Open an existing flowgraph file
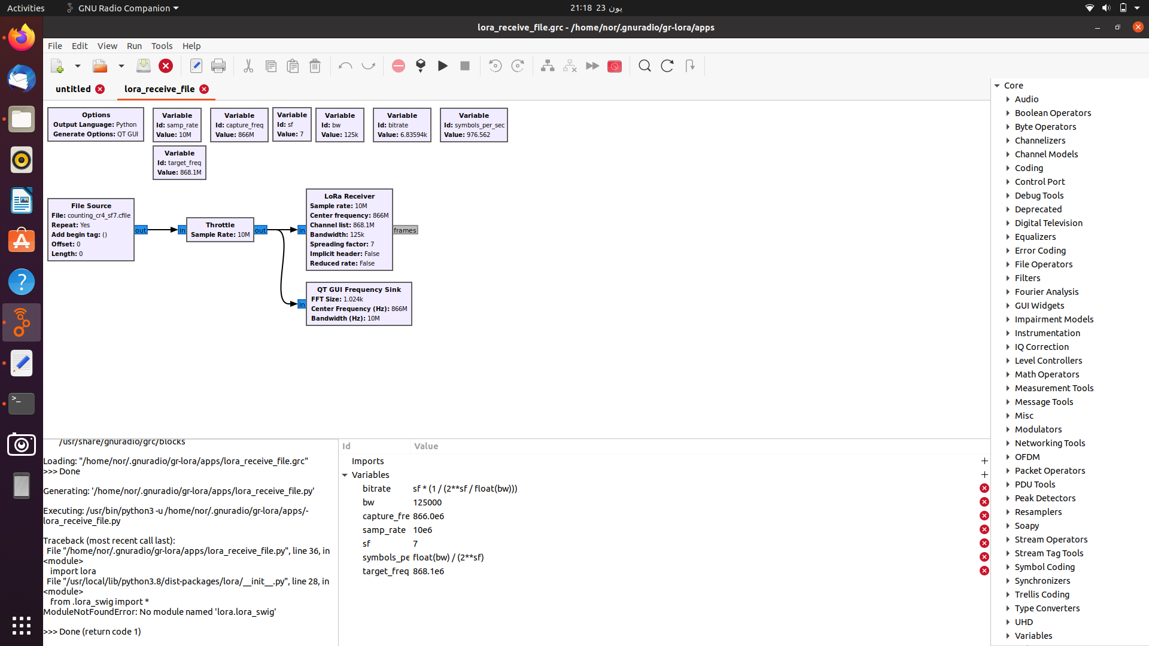 pos(99,66)
